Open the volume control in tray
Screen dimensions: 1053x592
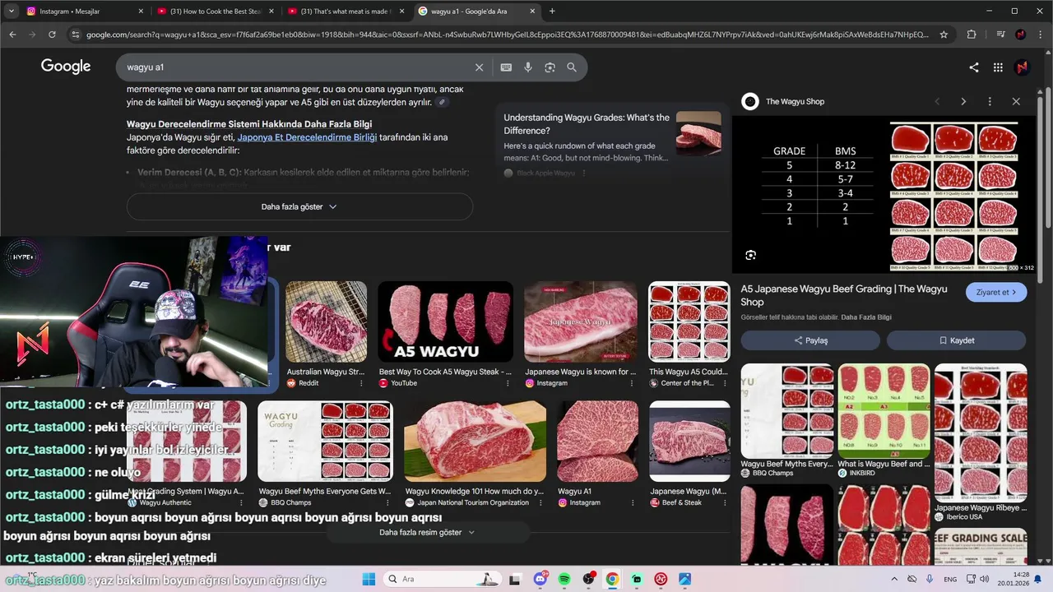click(x=984, y=579)
